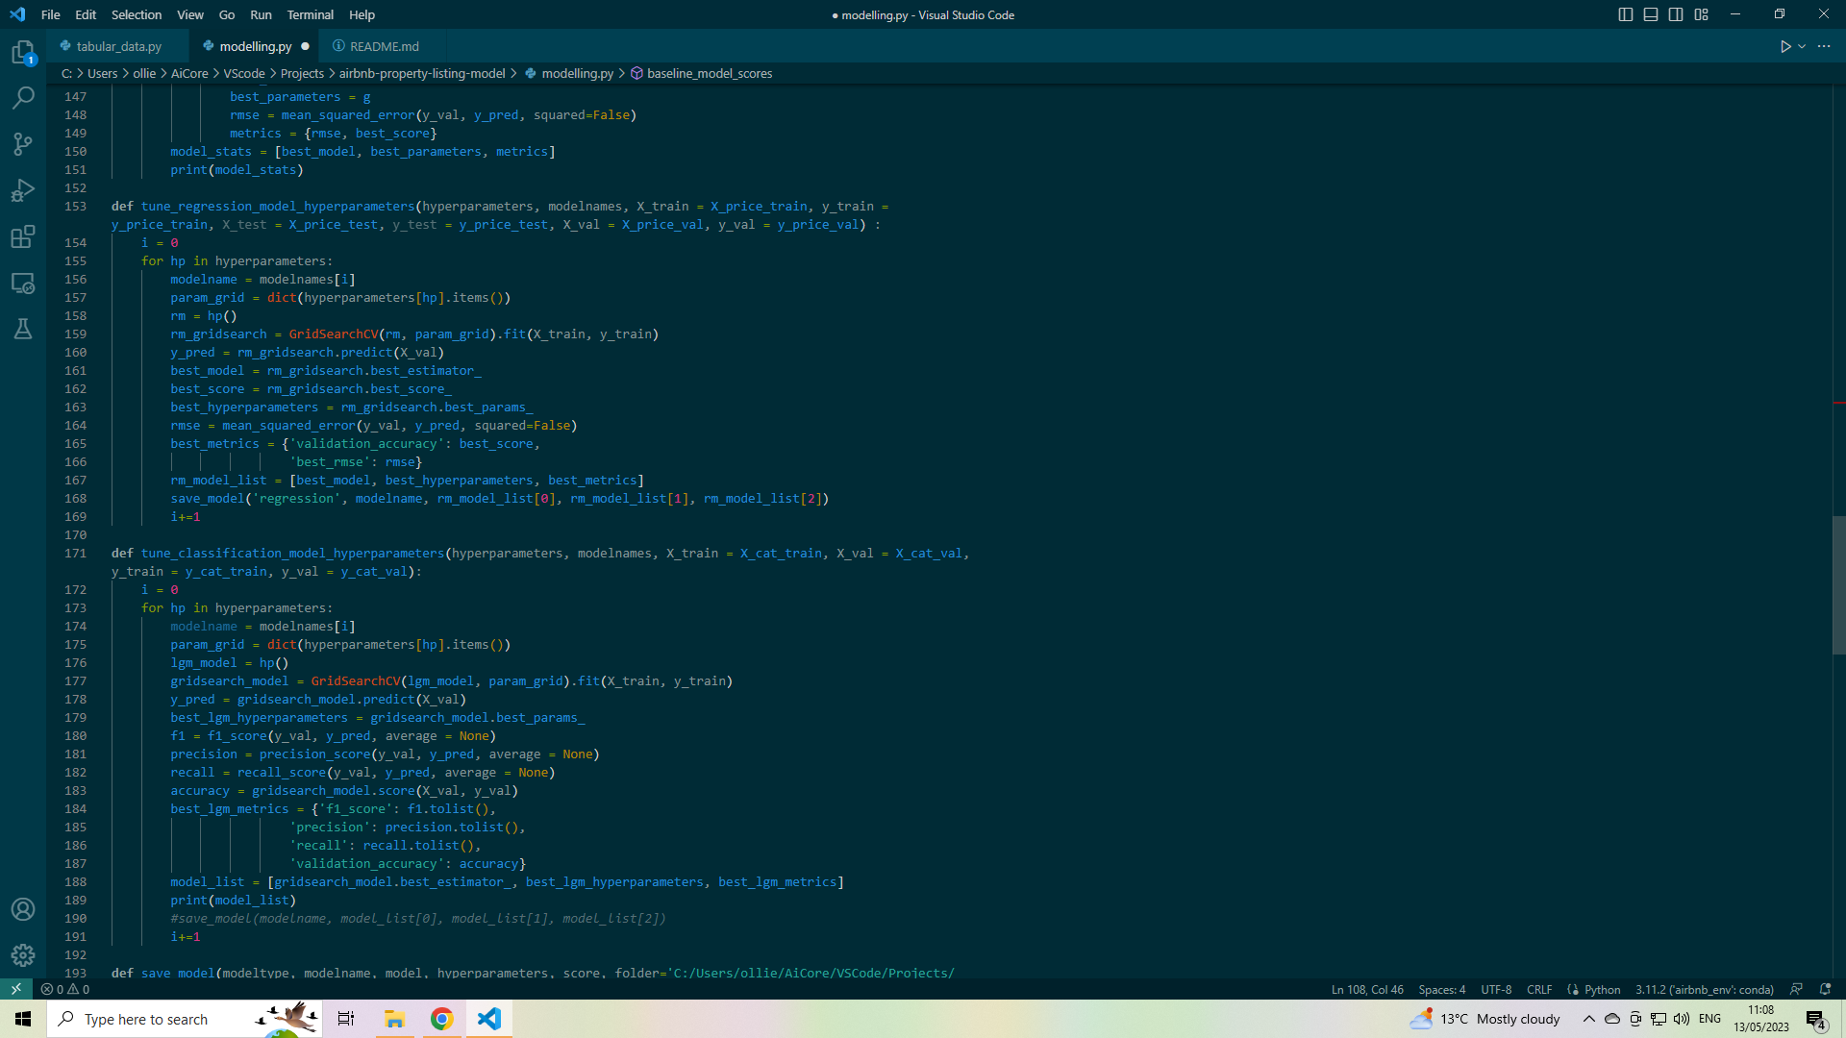This screenshot has width=1846, height=1038.
Task: Toggle the secondary sidebar visibility
Action: pyautogui.click(x=1676, y=14)
